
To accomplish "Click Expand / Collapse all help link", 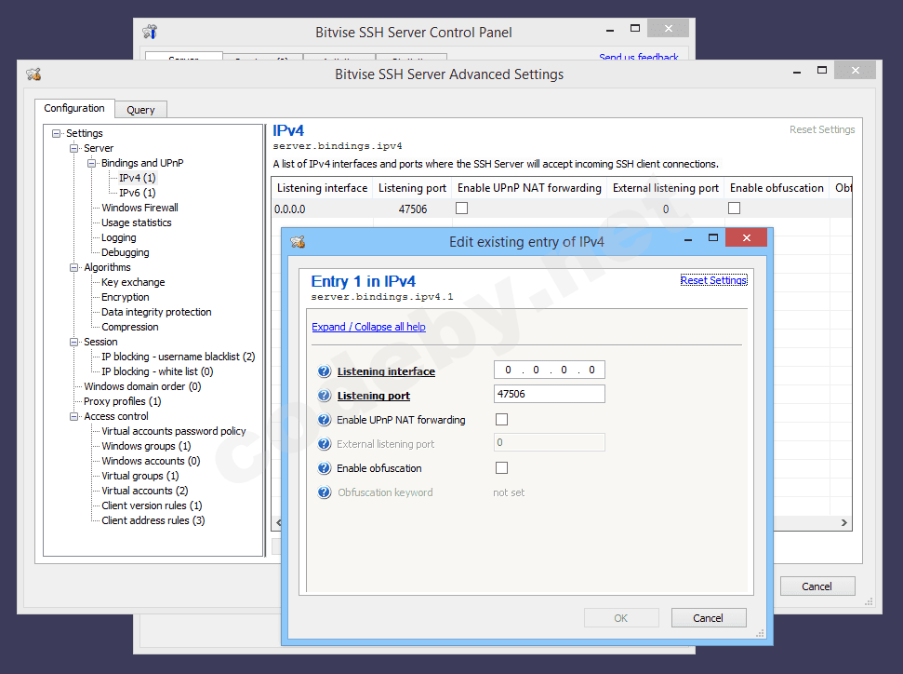I will click(x=368, y=327).
